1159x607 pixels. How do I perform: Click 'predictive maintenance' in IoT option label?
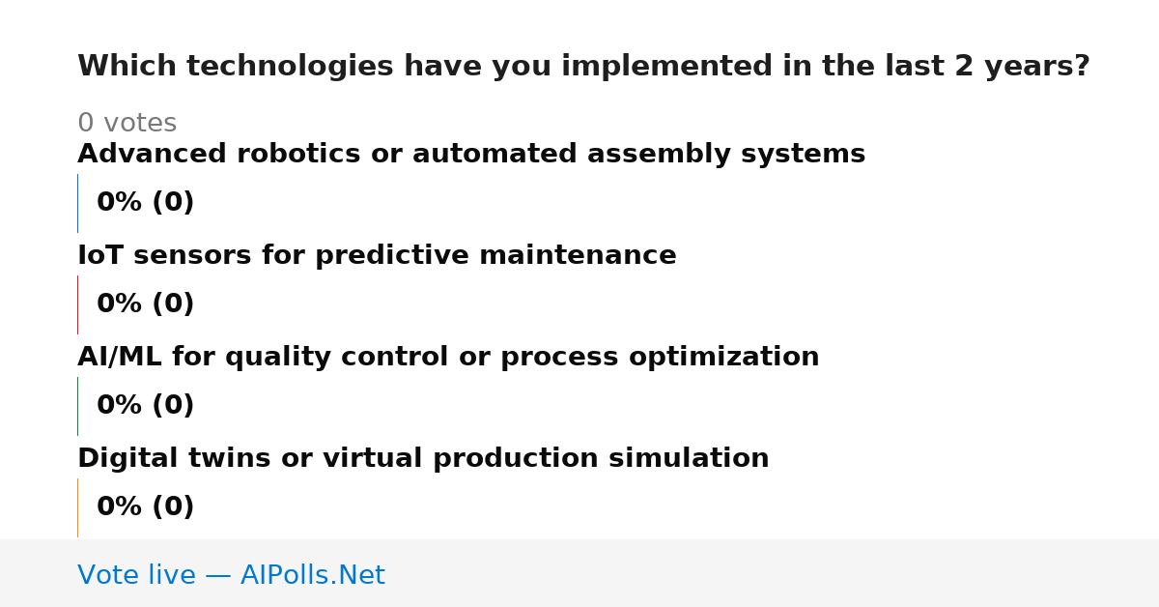(x=495, y=256)
